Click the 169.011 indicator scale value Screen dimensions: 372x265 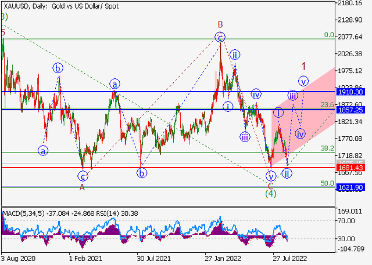[x=351, y=211]
